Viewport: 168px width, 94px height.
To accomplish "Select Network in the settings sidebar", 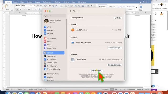I will coord(49,34).
